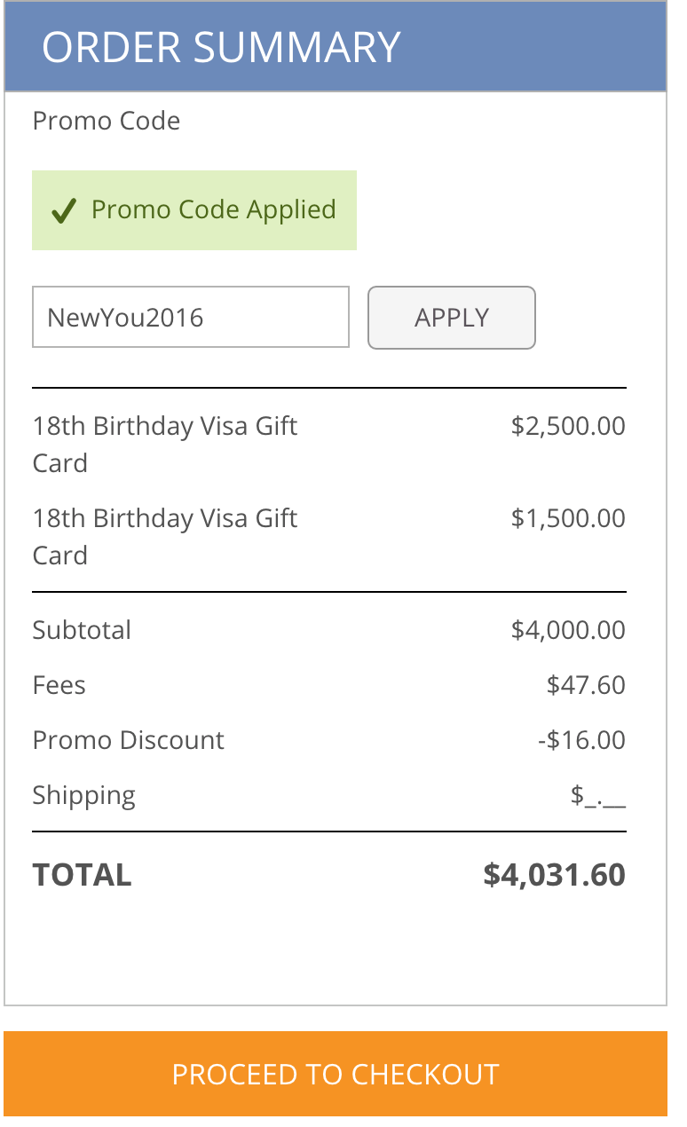Screen dimensions: 687x1127
Task: Select the second 18th Birthday Visa Gift Card item
Action: tap(165, 536)
